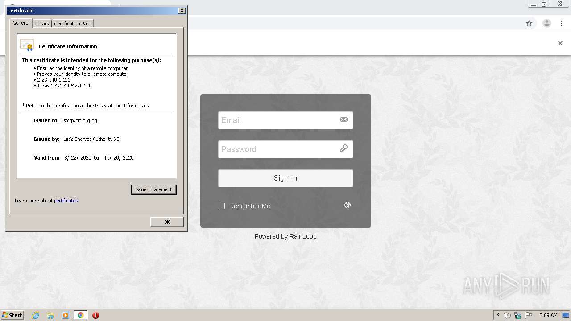Open the Chrome three-dot menu
This screenshot has width=571, height=321.
(562, 23)
